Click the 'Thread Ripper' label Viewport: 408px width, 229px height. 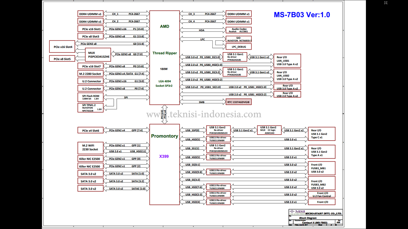point(164,53)
